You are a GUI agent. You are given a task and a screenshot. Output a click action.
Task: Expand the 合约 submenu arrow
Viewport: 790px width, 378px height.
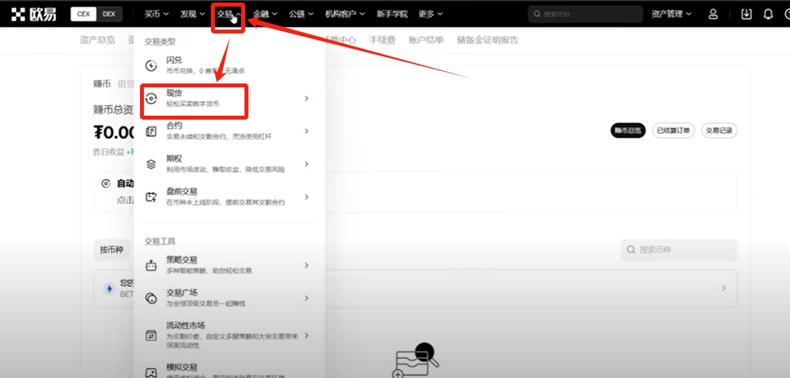pos(306,131)
